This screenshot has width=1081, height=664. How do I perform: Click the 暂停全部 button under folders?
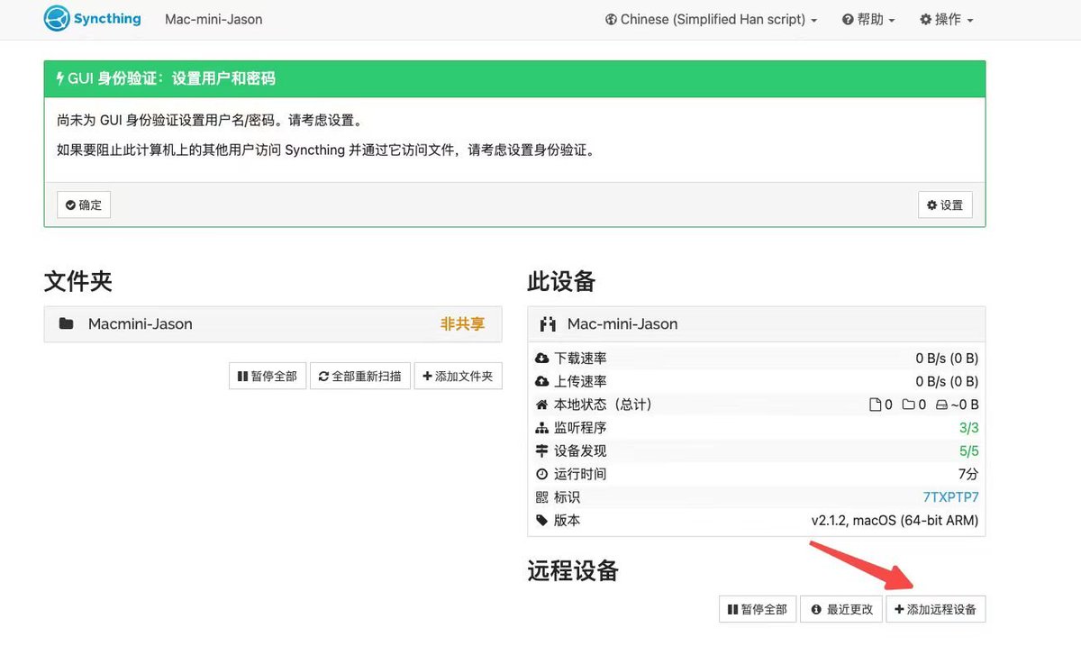[268, 376]
